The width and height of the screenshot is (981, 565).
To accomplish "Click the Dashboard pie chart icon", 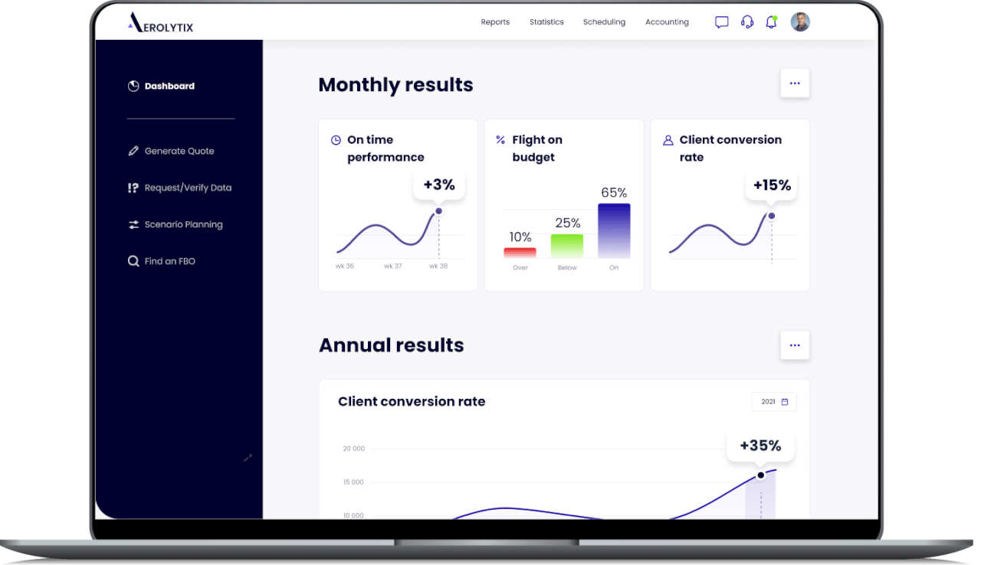I will pos(133,87).
